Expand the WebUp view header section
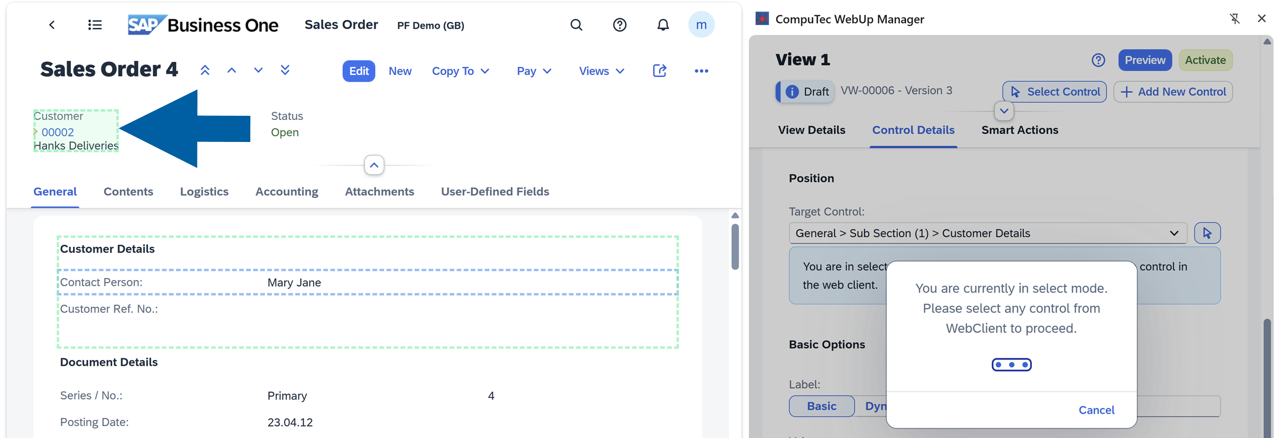 (1004, 111)
